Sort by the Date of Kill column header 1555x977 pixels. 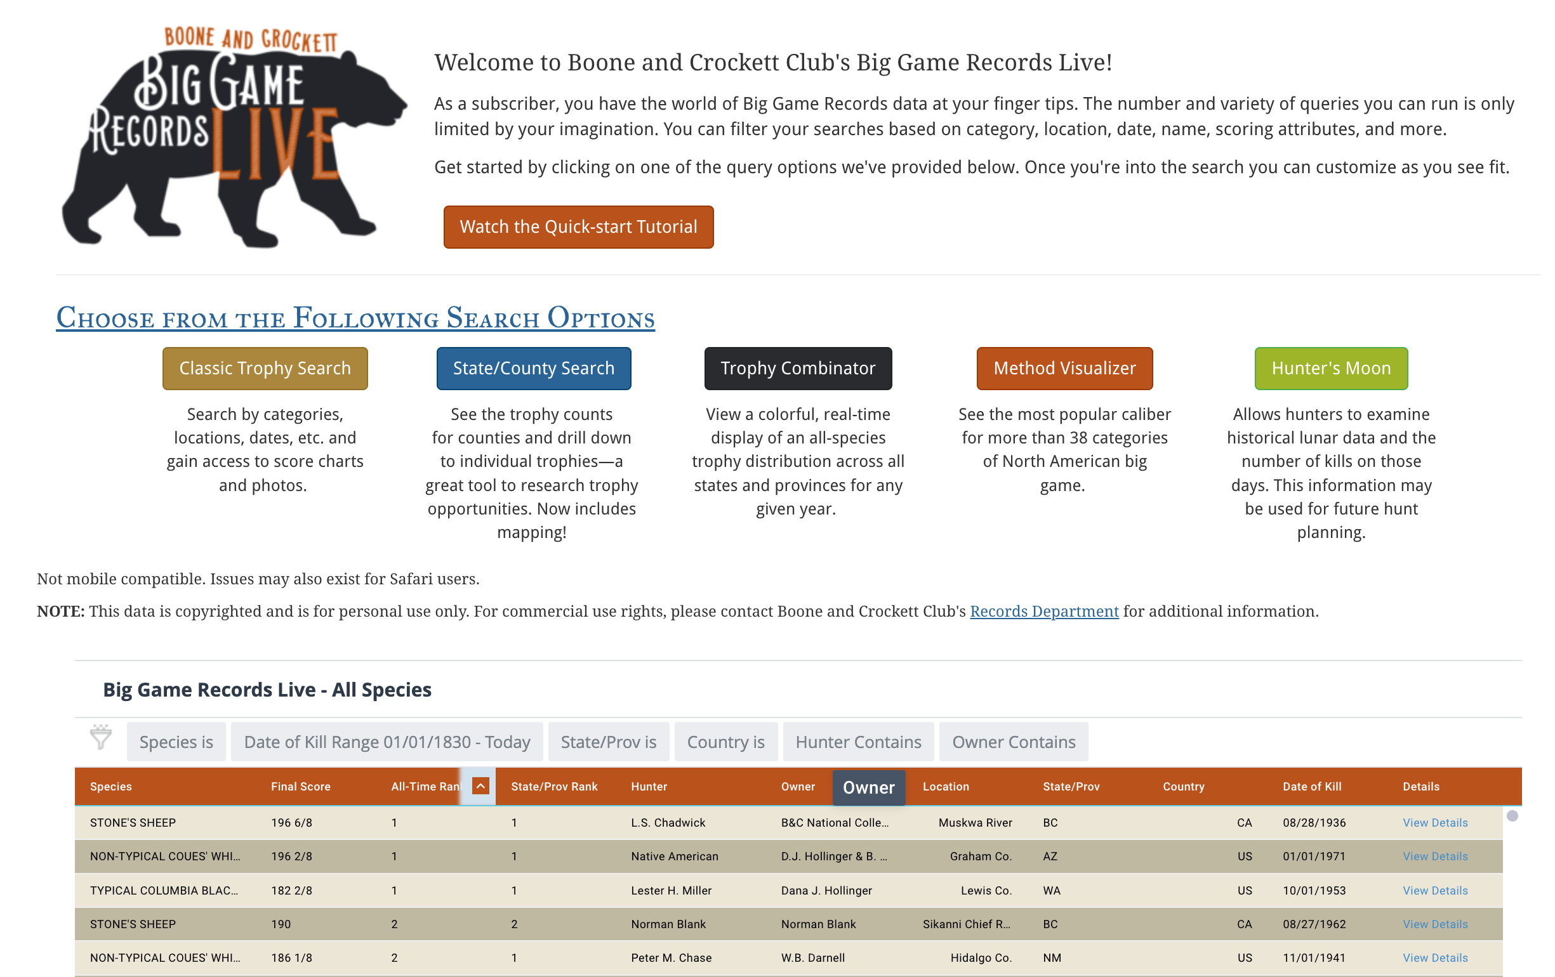click(x=1311, y=787)
